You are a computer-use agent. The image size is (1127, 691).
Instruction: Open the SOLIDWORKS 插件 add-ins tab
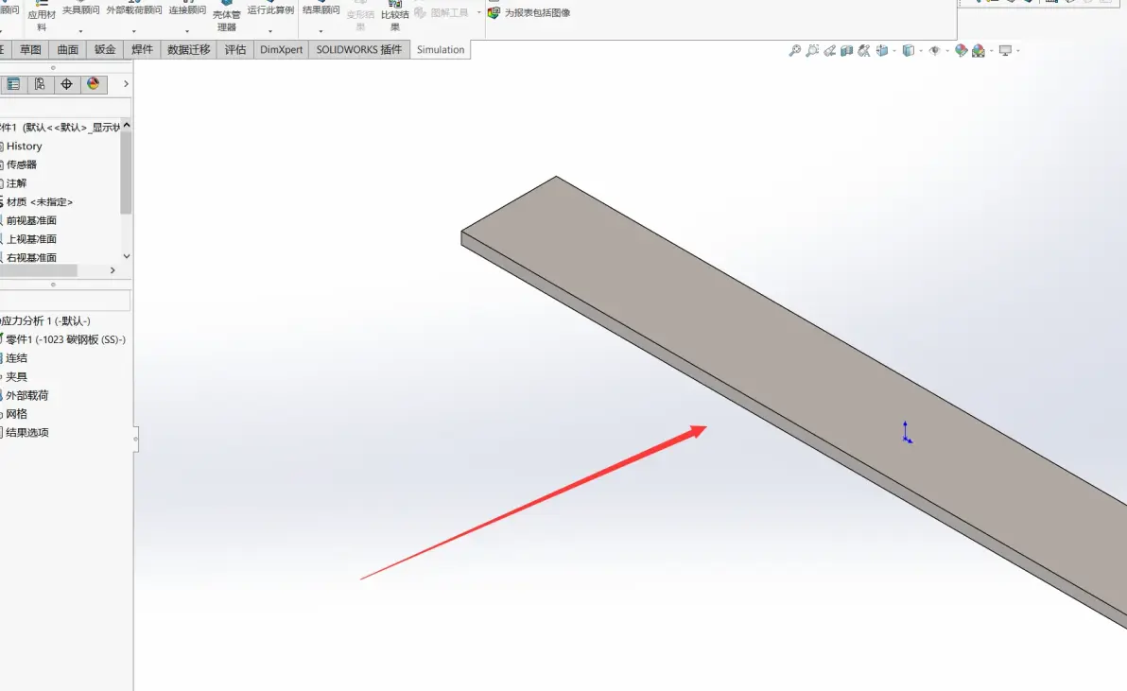[359, 49]
